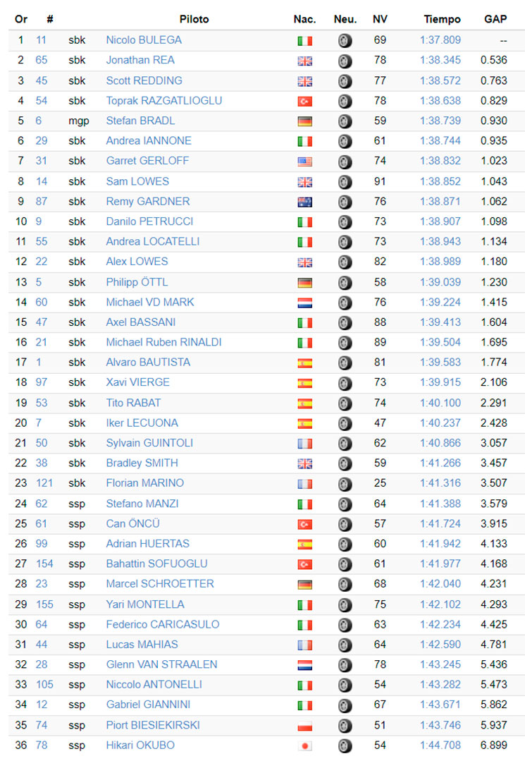
Task: Click the Tiempo column header
Action: click(442, 20)
